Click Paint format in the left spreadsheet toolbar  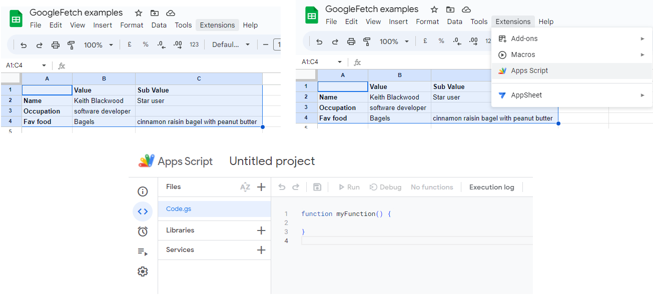[x=71, y=45]
